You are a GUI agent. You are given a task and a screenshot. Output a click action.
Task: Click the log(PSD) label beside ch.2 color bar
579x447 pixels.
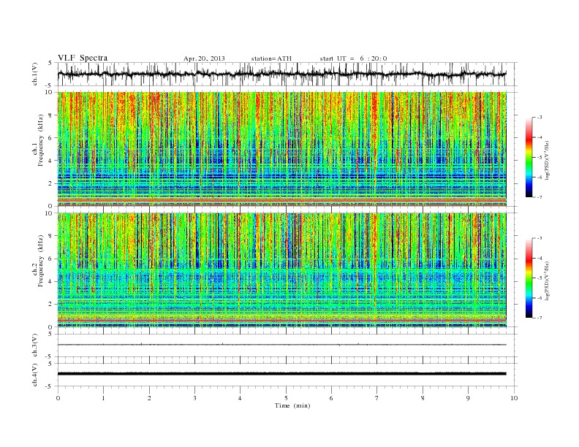coord(547,280)
